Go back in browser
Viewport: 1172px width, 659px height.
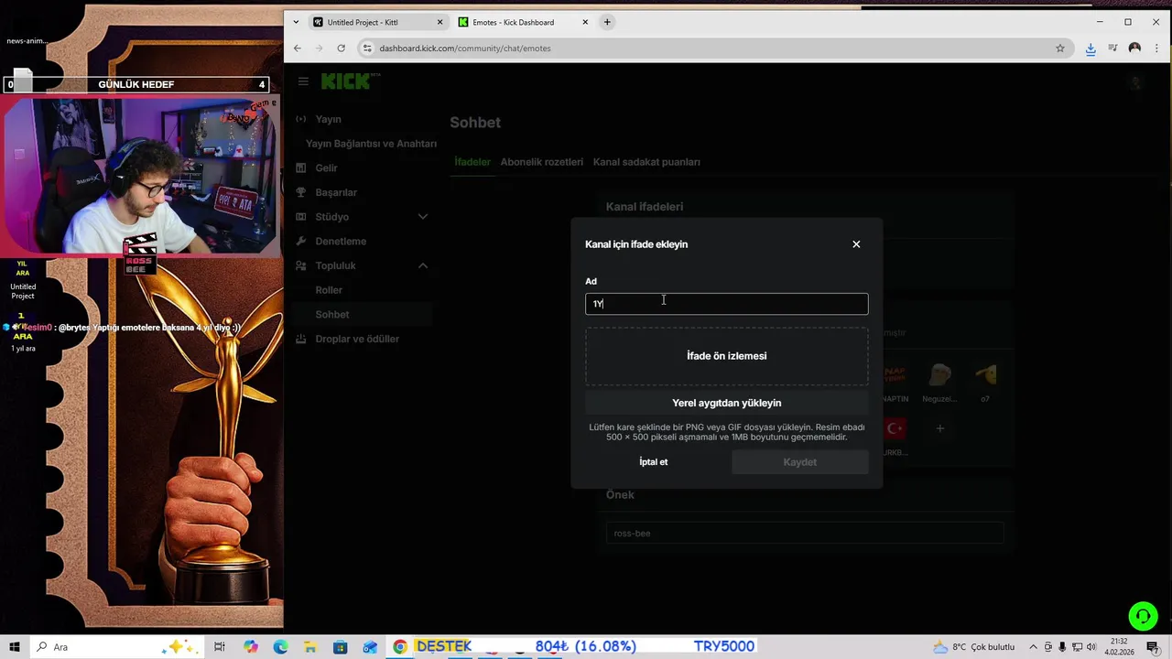(298, 49)
